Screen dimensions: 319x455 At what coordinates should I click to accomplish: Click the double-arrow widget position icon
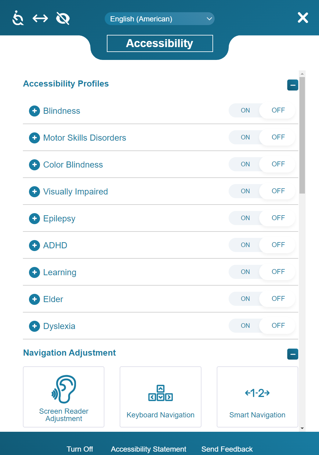tap(40, 18)
